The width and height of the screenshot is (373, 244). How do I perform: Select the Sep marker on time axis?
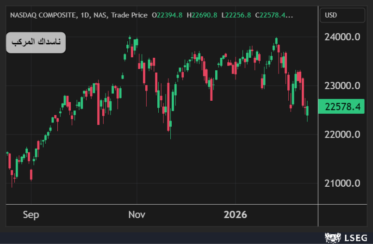click(31, 215)
